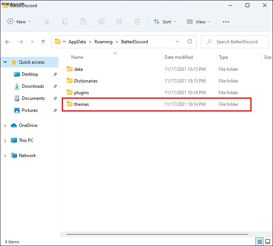The image size is (273, 246).
Task: Expand the OneDrive tree node
Action: (5, 125)
